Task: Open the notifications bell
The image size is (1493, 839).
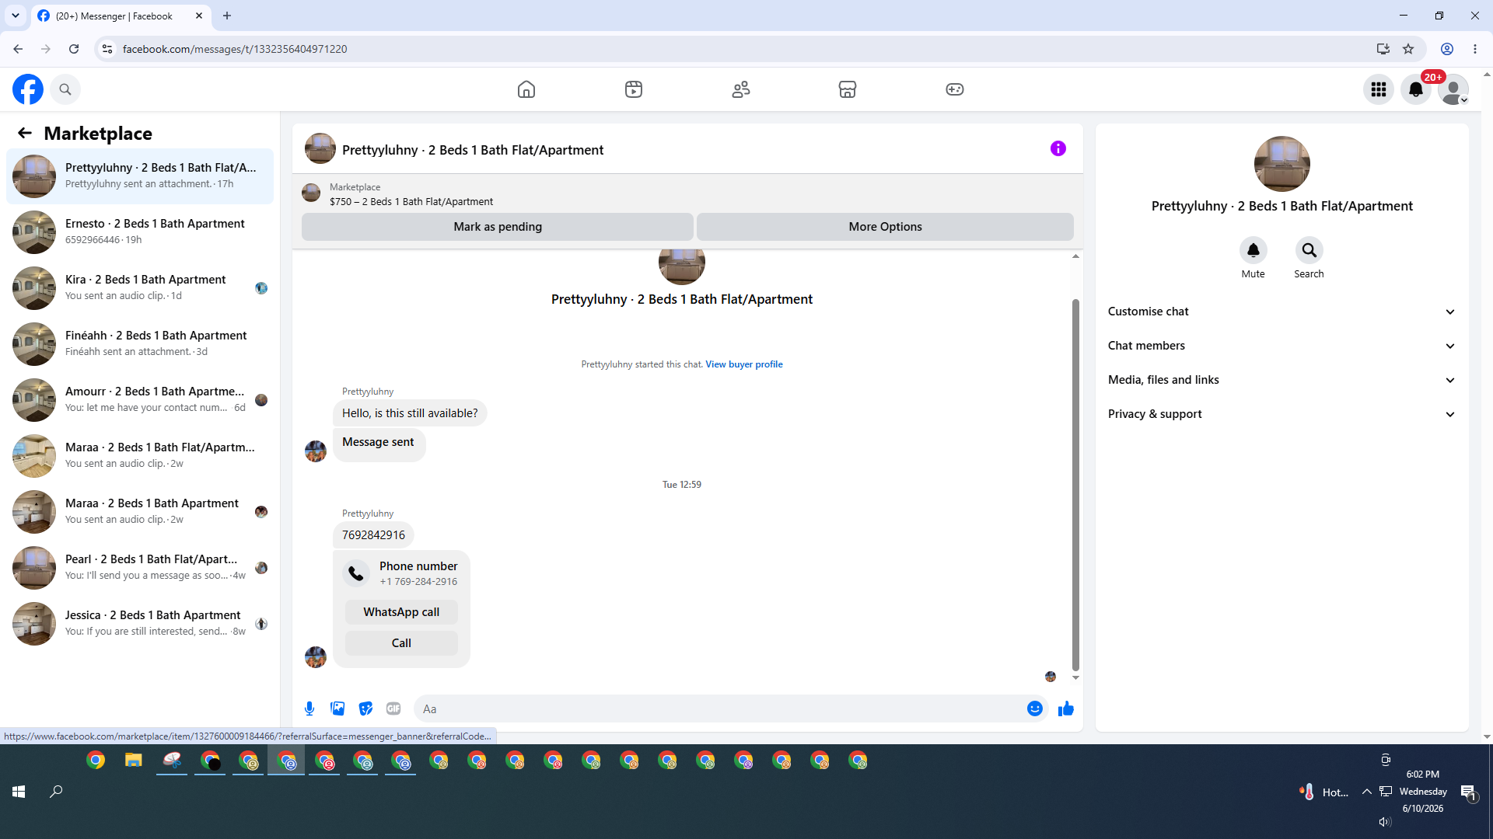Action: [1416, 89]
